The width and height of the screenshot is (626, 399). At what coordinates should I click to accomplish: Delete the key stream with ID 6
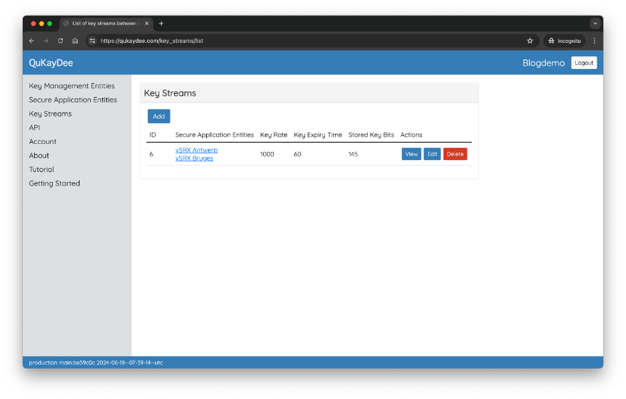[x=455, y=154]
